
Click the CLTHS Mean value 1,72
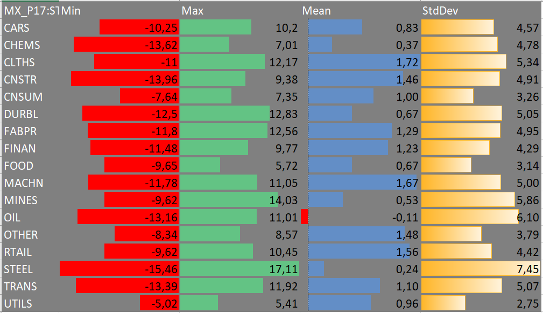pos(407,62)
